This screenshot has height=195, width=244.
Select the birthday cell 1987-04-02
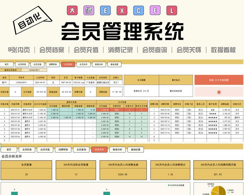coord(66,82)
